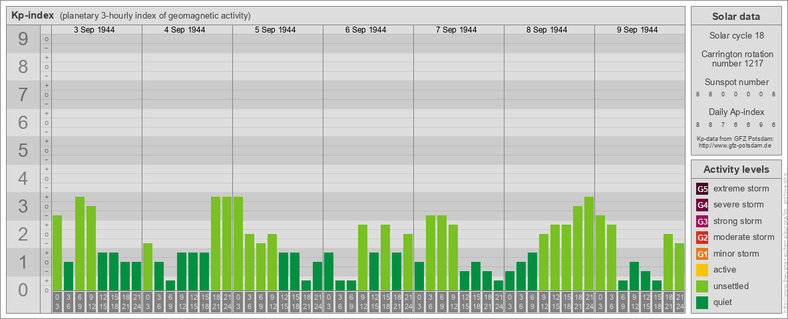
Task: Click the 5 Sep 18-21 time label
Action: tap(306, 302)
